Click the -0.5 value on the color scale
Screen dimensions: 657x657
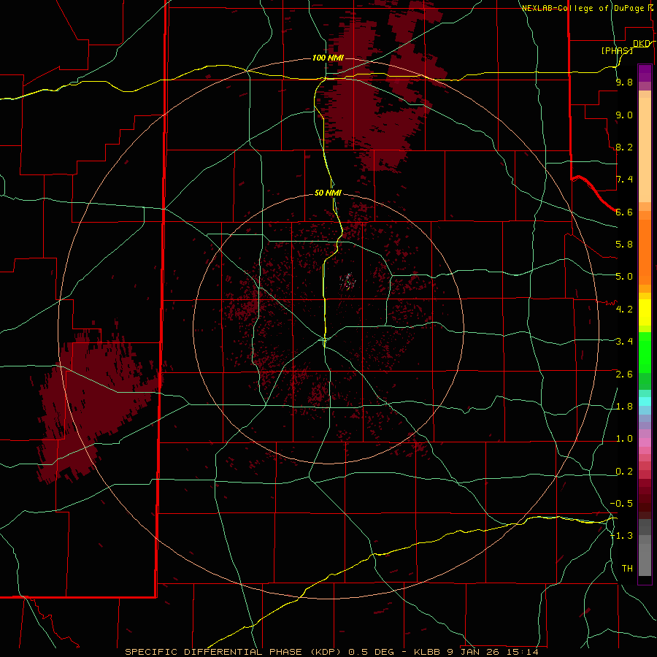coord(622,503)
